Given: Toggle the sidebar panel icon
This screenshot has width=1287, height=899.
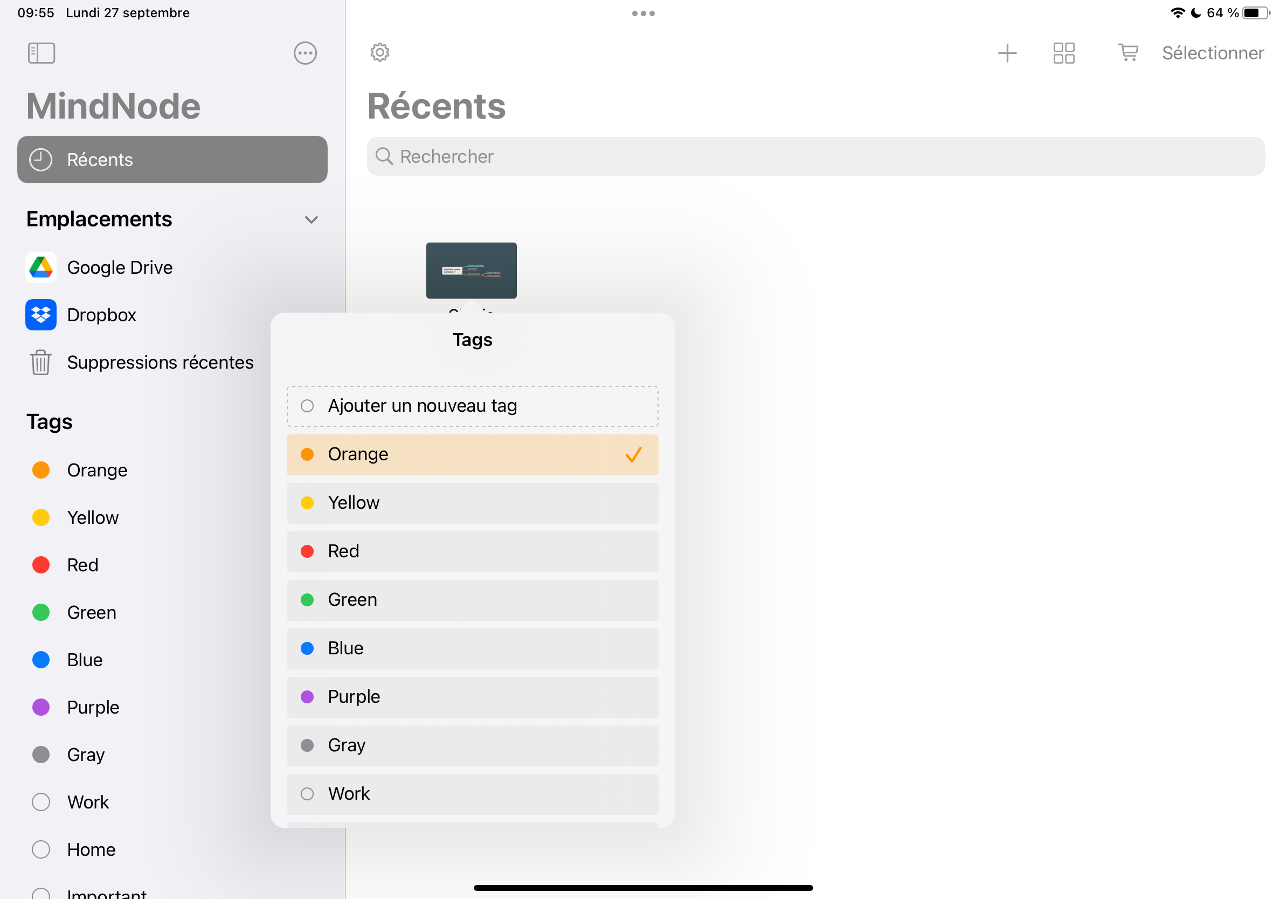Looking at the screenshot, I should pyautogui.click(x=41, y=53).
